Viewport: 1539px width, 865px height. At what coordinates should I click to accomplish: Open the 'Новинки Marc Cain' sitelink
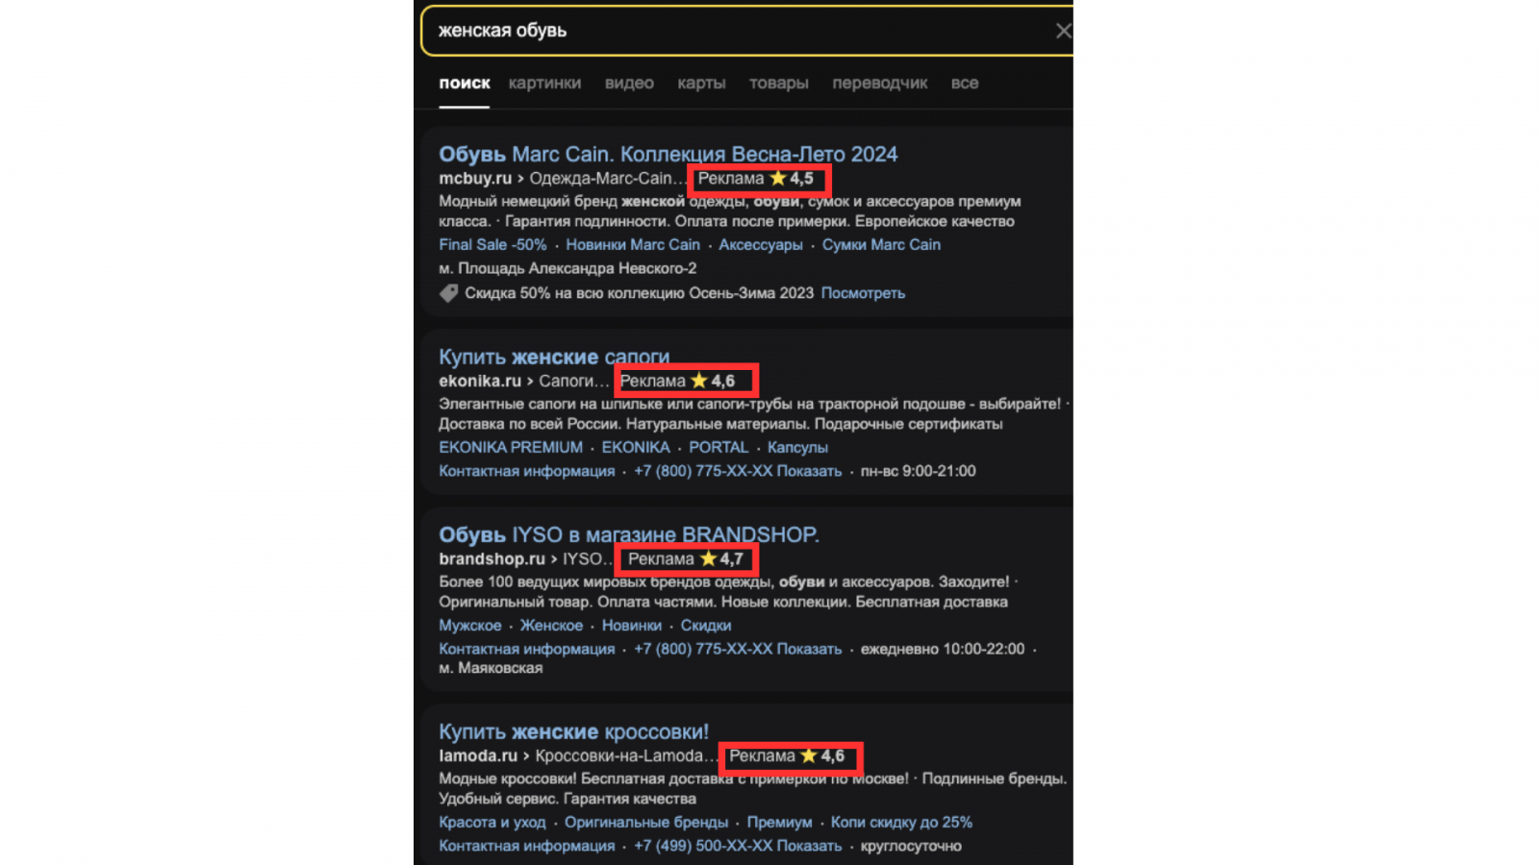(x=633, y=245)
